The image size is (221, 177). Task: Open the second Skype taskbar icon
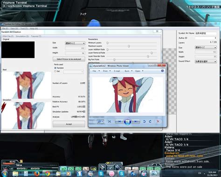122,174
